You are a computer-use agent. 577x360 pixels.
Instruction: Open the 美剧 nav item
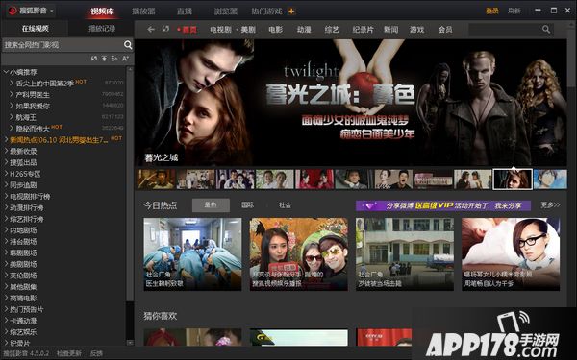pyautogui.click(x=248, y=30)
